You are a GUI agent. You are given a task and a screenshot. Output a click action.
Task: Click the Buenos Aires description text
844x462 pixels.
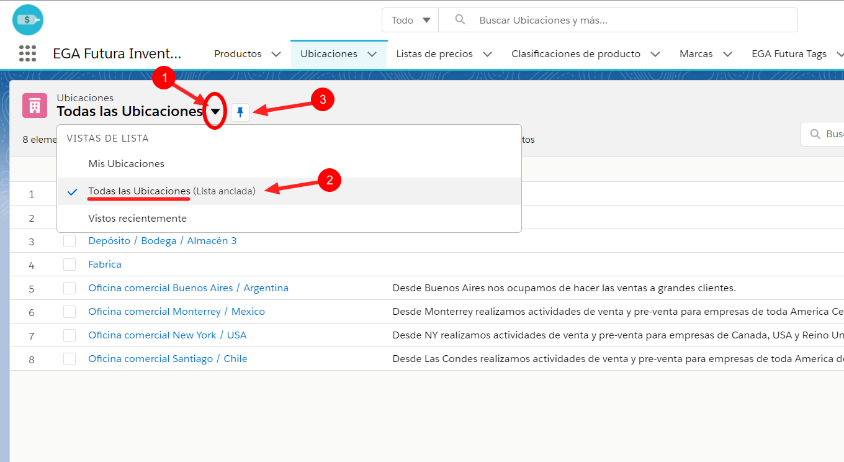564,288
